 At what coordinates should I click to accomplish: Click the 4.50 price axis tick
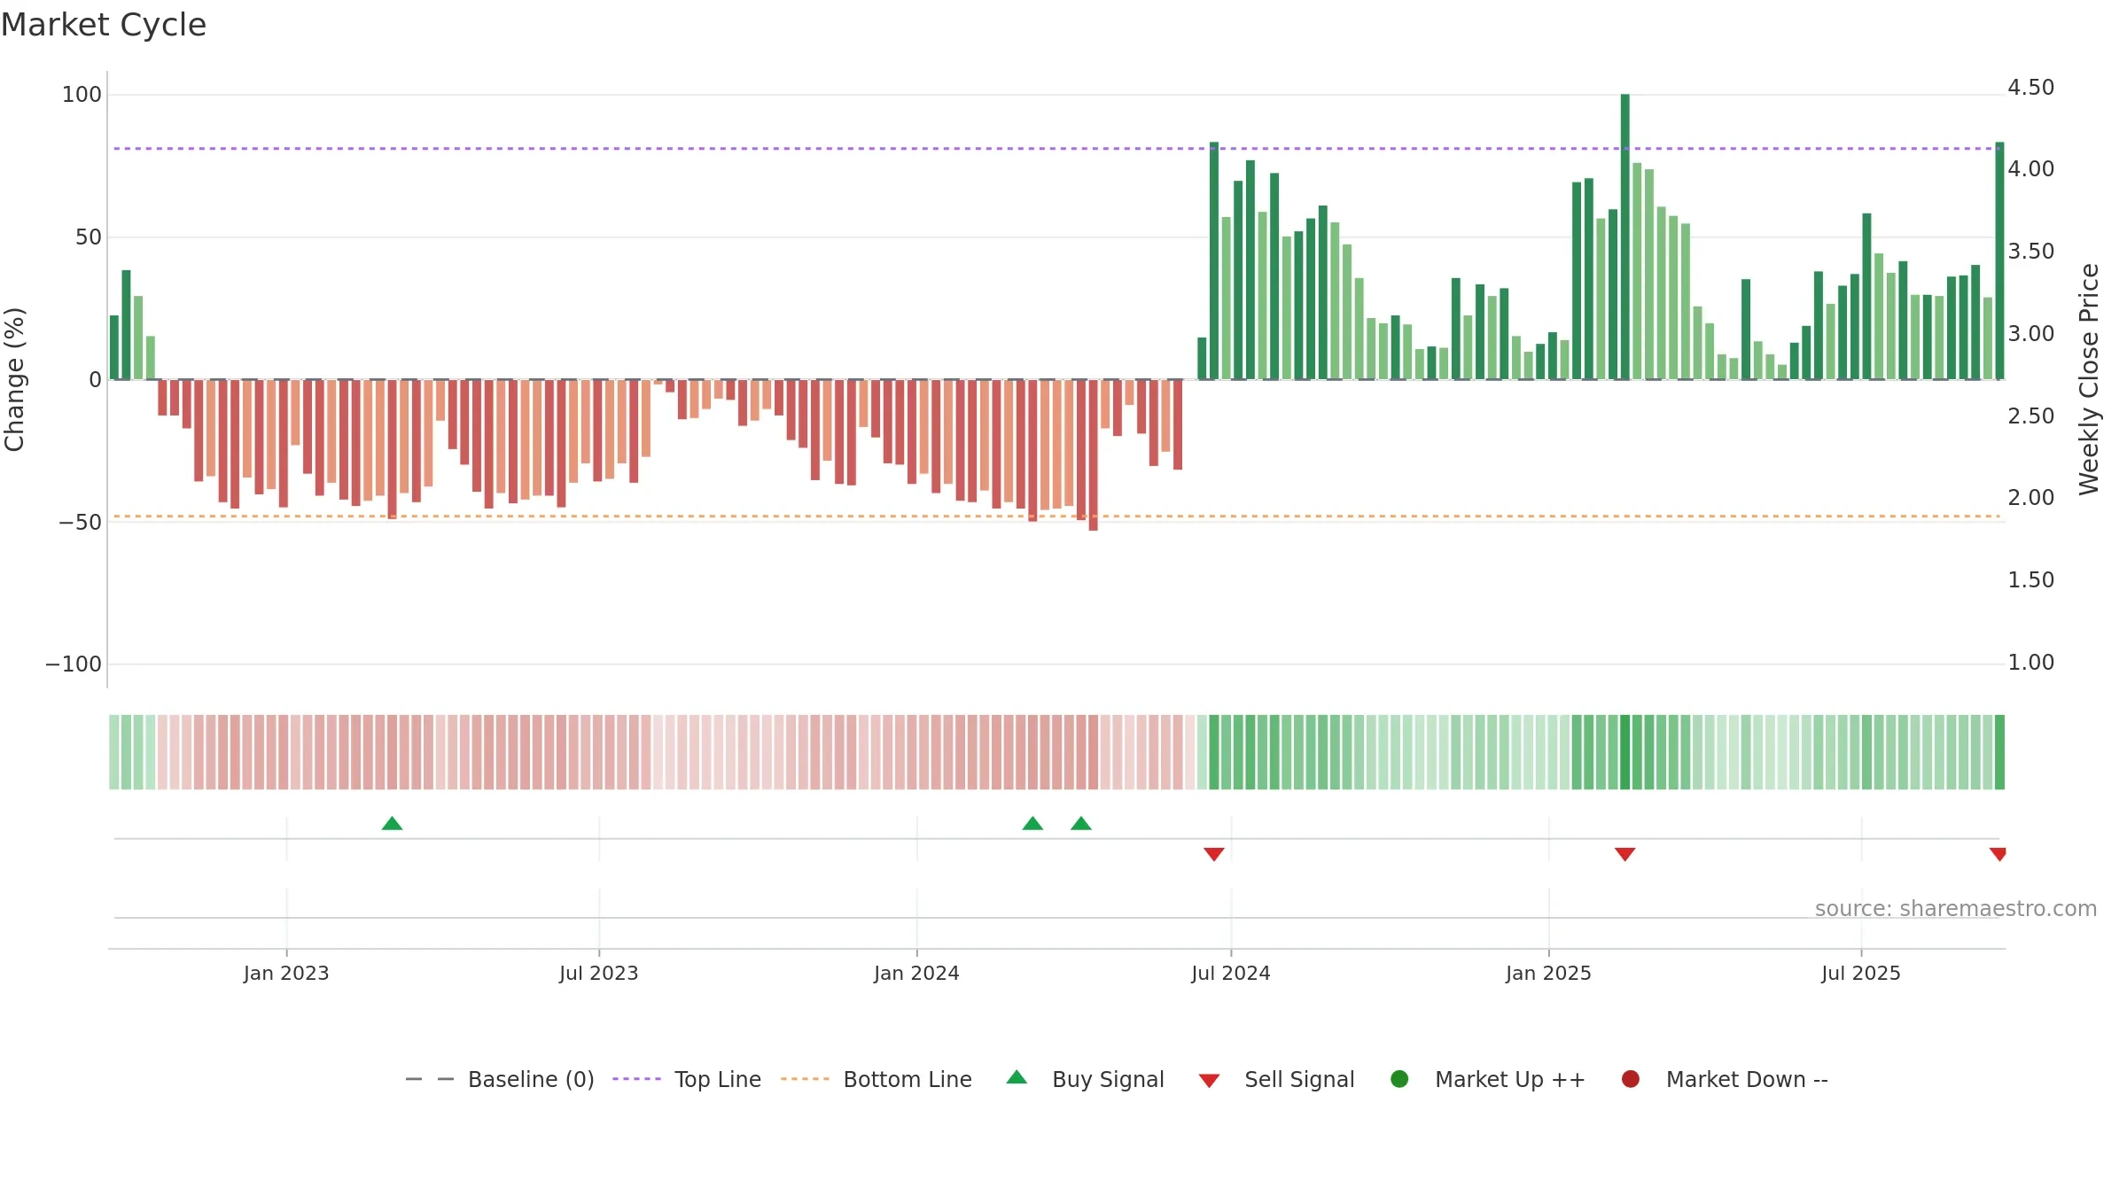coord(2030,88)
